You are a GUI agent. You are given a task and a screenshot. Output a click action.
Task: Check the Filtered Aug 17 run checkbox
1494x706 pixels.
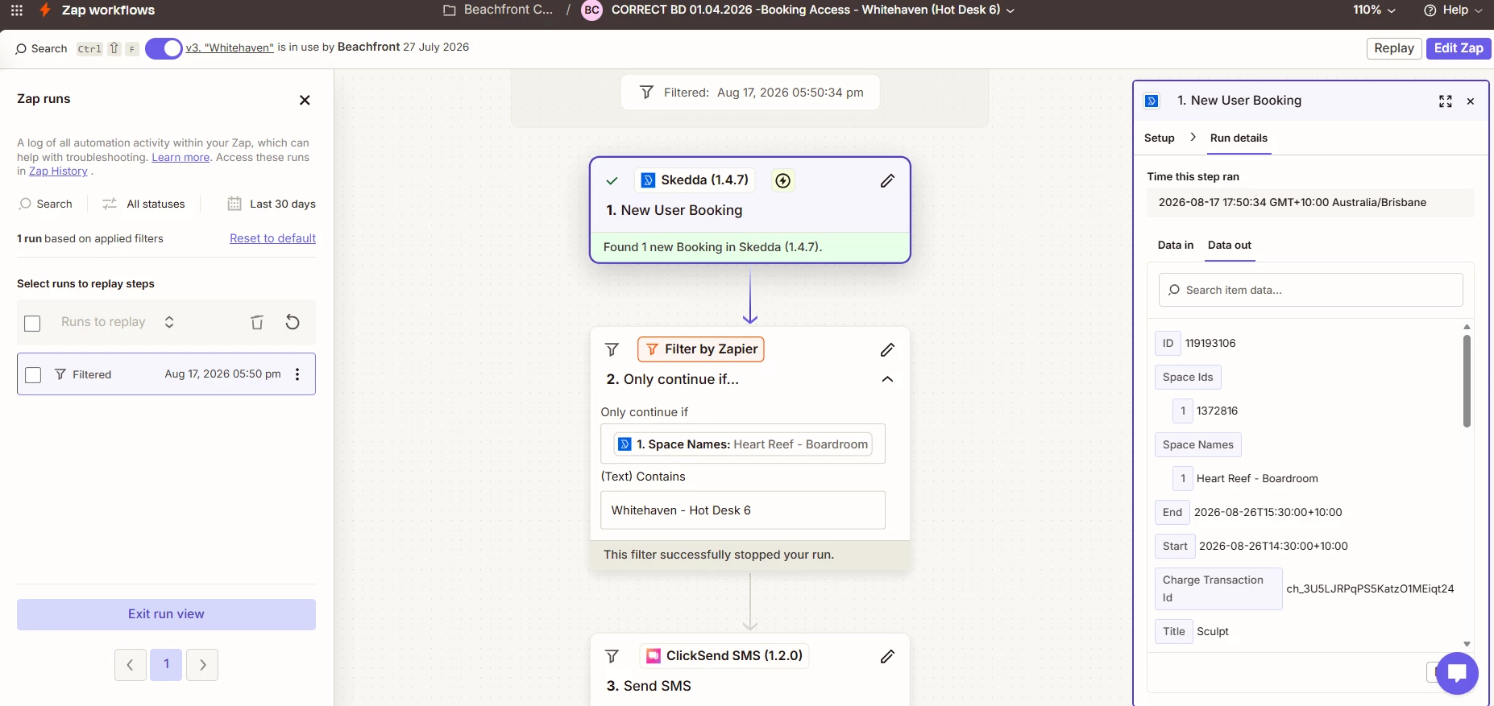click(x=33, y=375)
